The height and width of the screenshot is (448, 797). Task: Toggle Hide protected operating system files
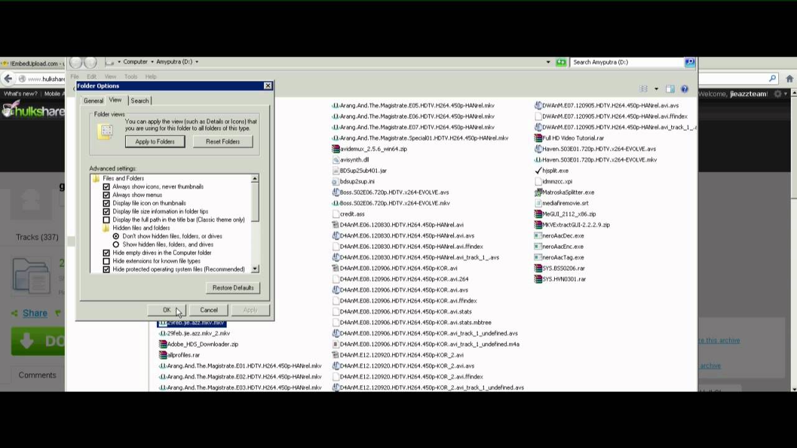pyautogui.click(x=106, y=269)
